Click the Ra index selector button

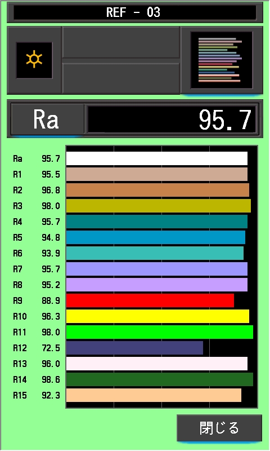pos(47,119)
